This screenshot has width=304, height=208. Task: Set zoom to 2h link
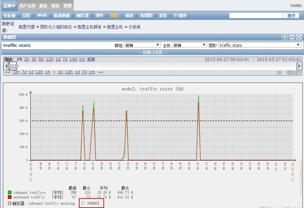[x=27, y=59]
